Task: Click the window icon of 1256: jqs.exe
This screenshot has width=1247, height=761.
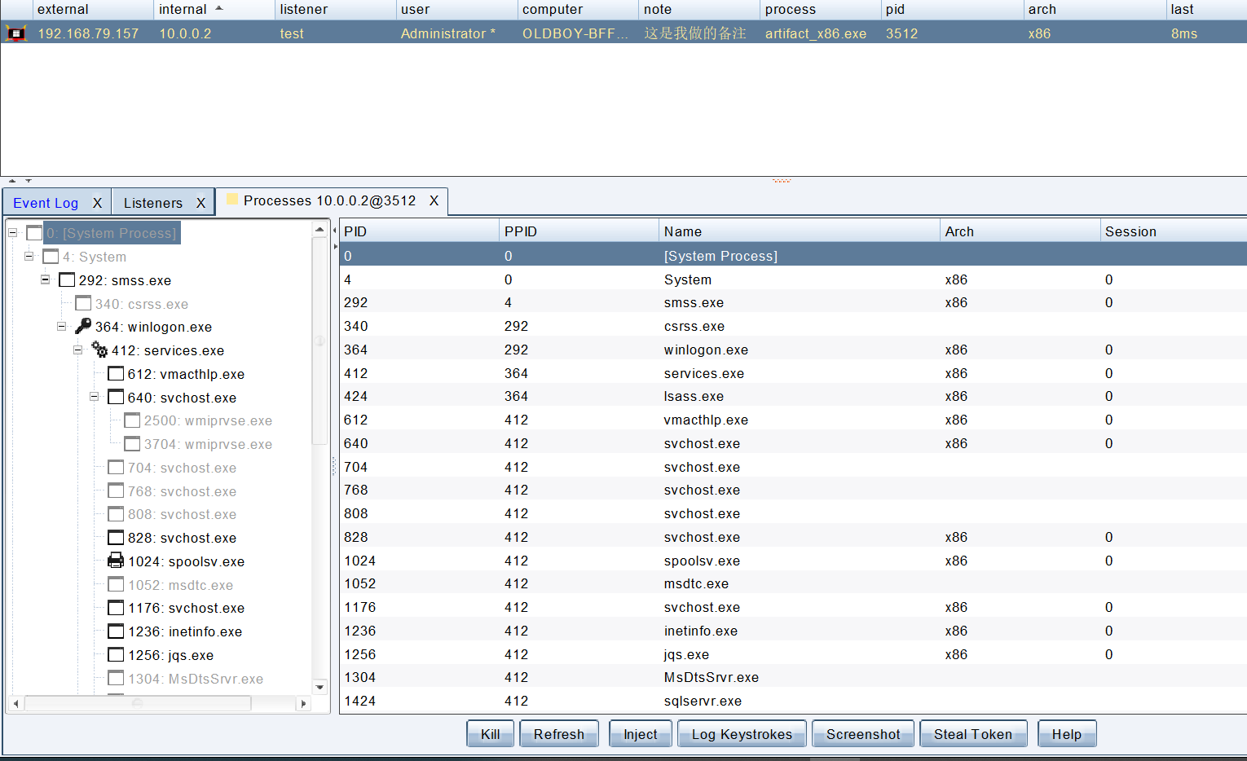Action: [x=116, y=654]
